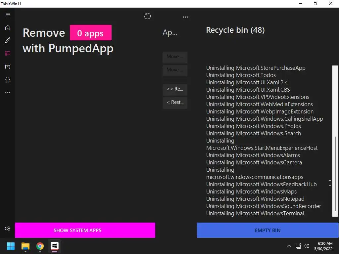Open File Explorer from taskbar

(25, 246)
